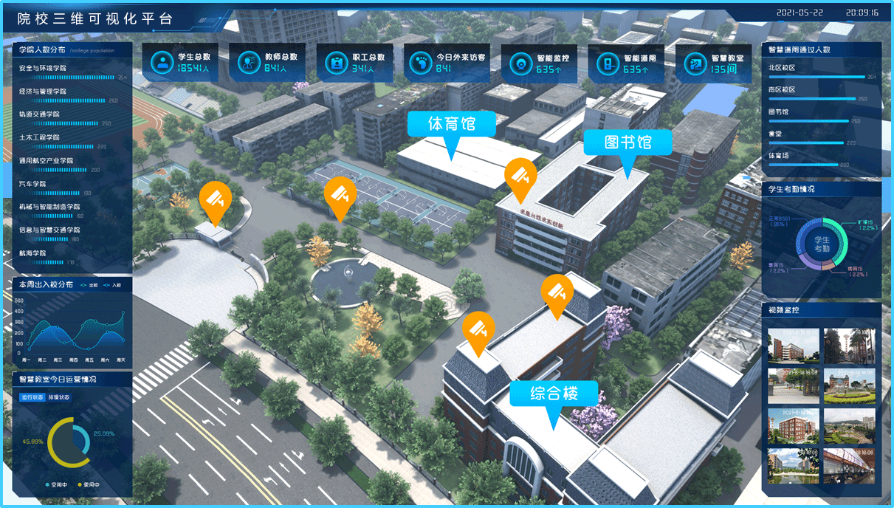Open the 职工总数 ID badge icon
894x508 pixels.
(336, 63)
